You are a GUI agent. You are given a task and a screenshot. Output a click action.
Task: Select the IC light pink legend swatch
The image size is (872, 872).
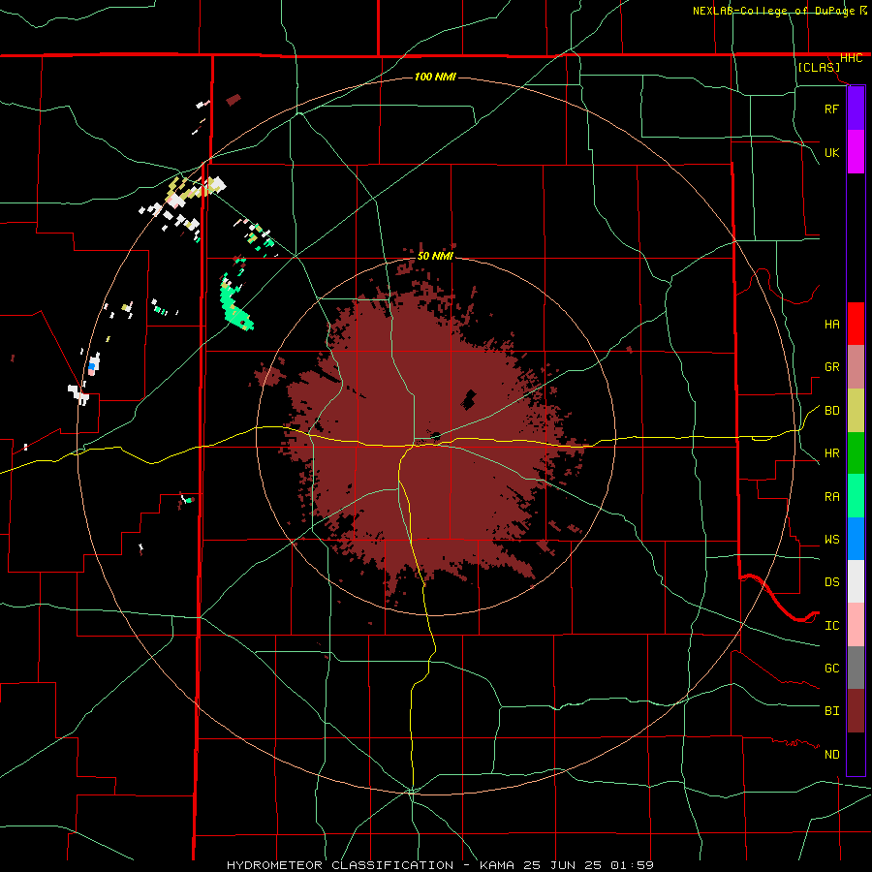856,625
